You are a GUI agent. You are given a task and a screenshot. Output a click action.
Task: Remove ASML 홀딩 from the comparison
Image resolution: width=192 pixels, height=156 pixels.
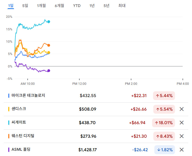pos(182,150)
